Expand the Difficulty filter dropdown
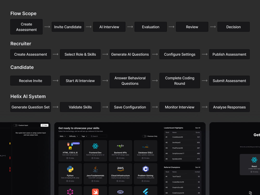The width and height of the screenshot is (260, 195). 74,136
